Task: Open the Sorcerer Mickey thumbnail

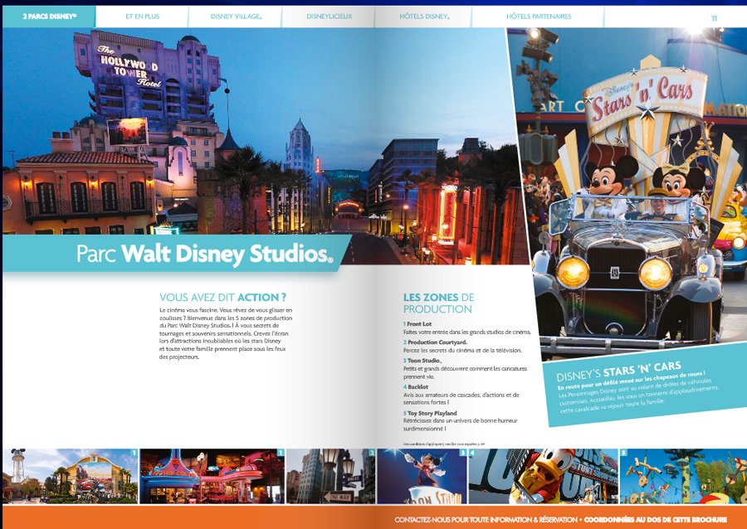Action: 421,475
